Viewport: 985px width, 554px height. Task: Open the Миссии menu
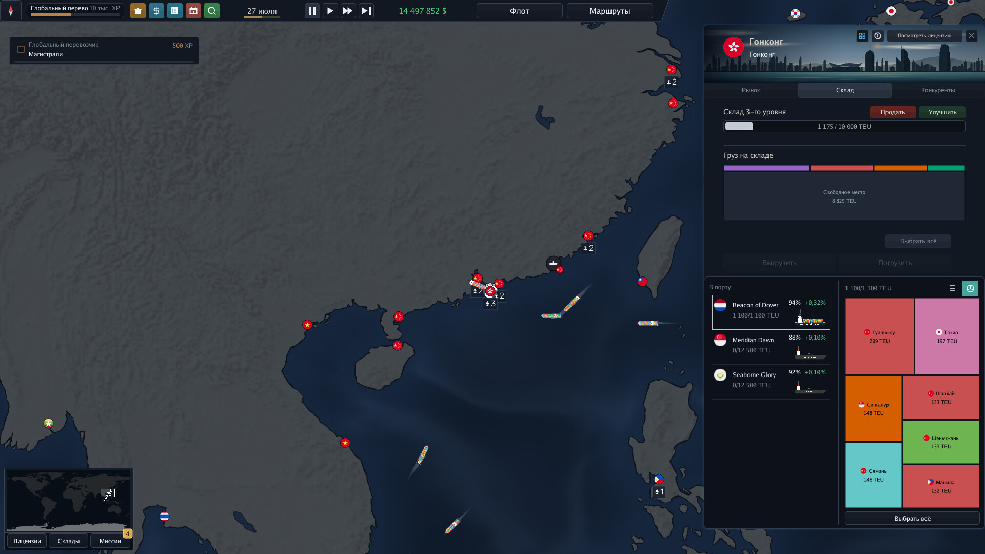[x=110, y=541]
